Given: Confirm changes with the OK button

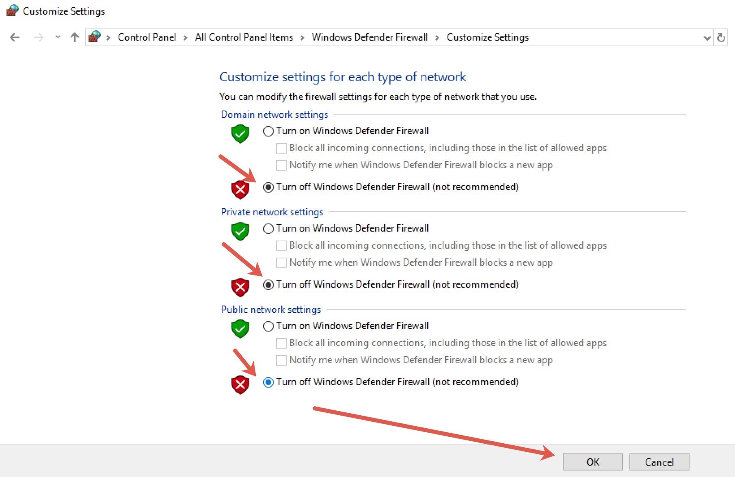Looking at the screenshot, I should coord(592,462).
